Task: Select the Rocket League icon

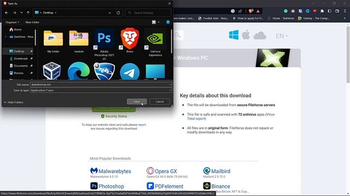Action: [104, 71]
